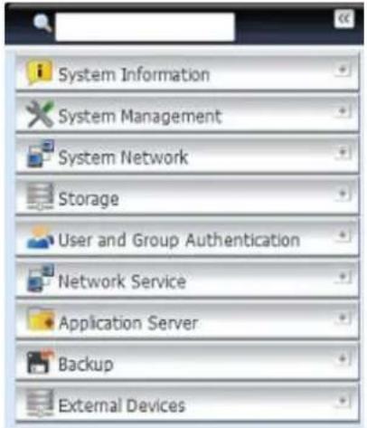Image resolution: width=367 pixels, height=428 pixels.
Task: Click the magnifying glass search icon
Action: [42, 24]
